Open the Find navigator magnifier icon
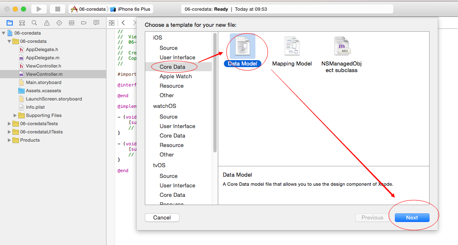 pos(34,23)
